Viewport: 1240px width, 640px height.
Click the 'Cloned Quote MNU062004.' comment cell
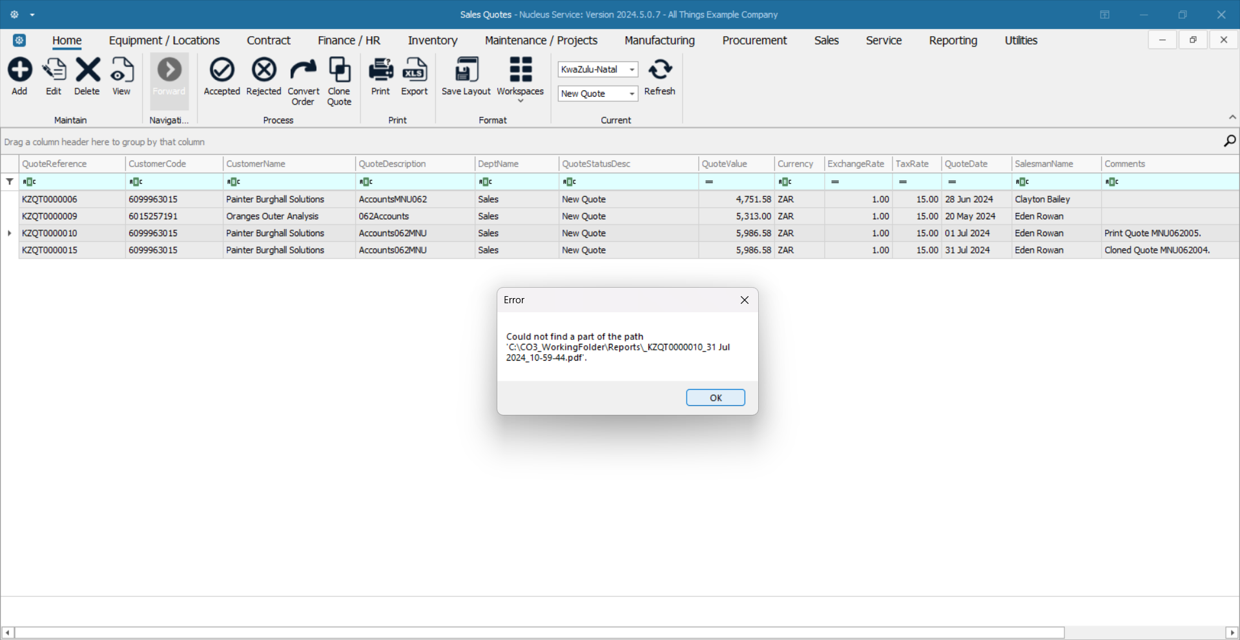[x=1170, y=250]
